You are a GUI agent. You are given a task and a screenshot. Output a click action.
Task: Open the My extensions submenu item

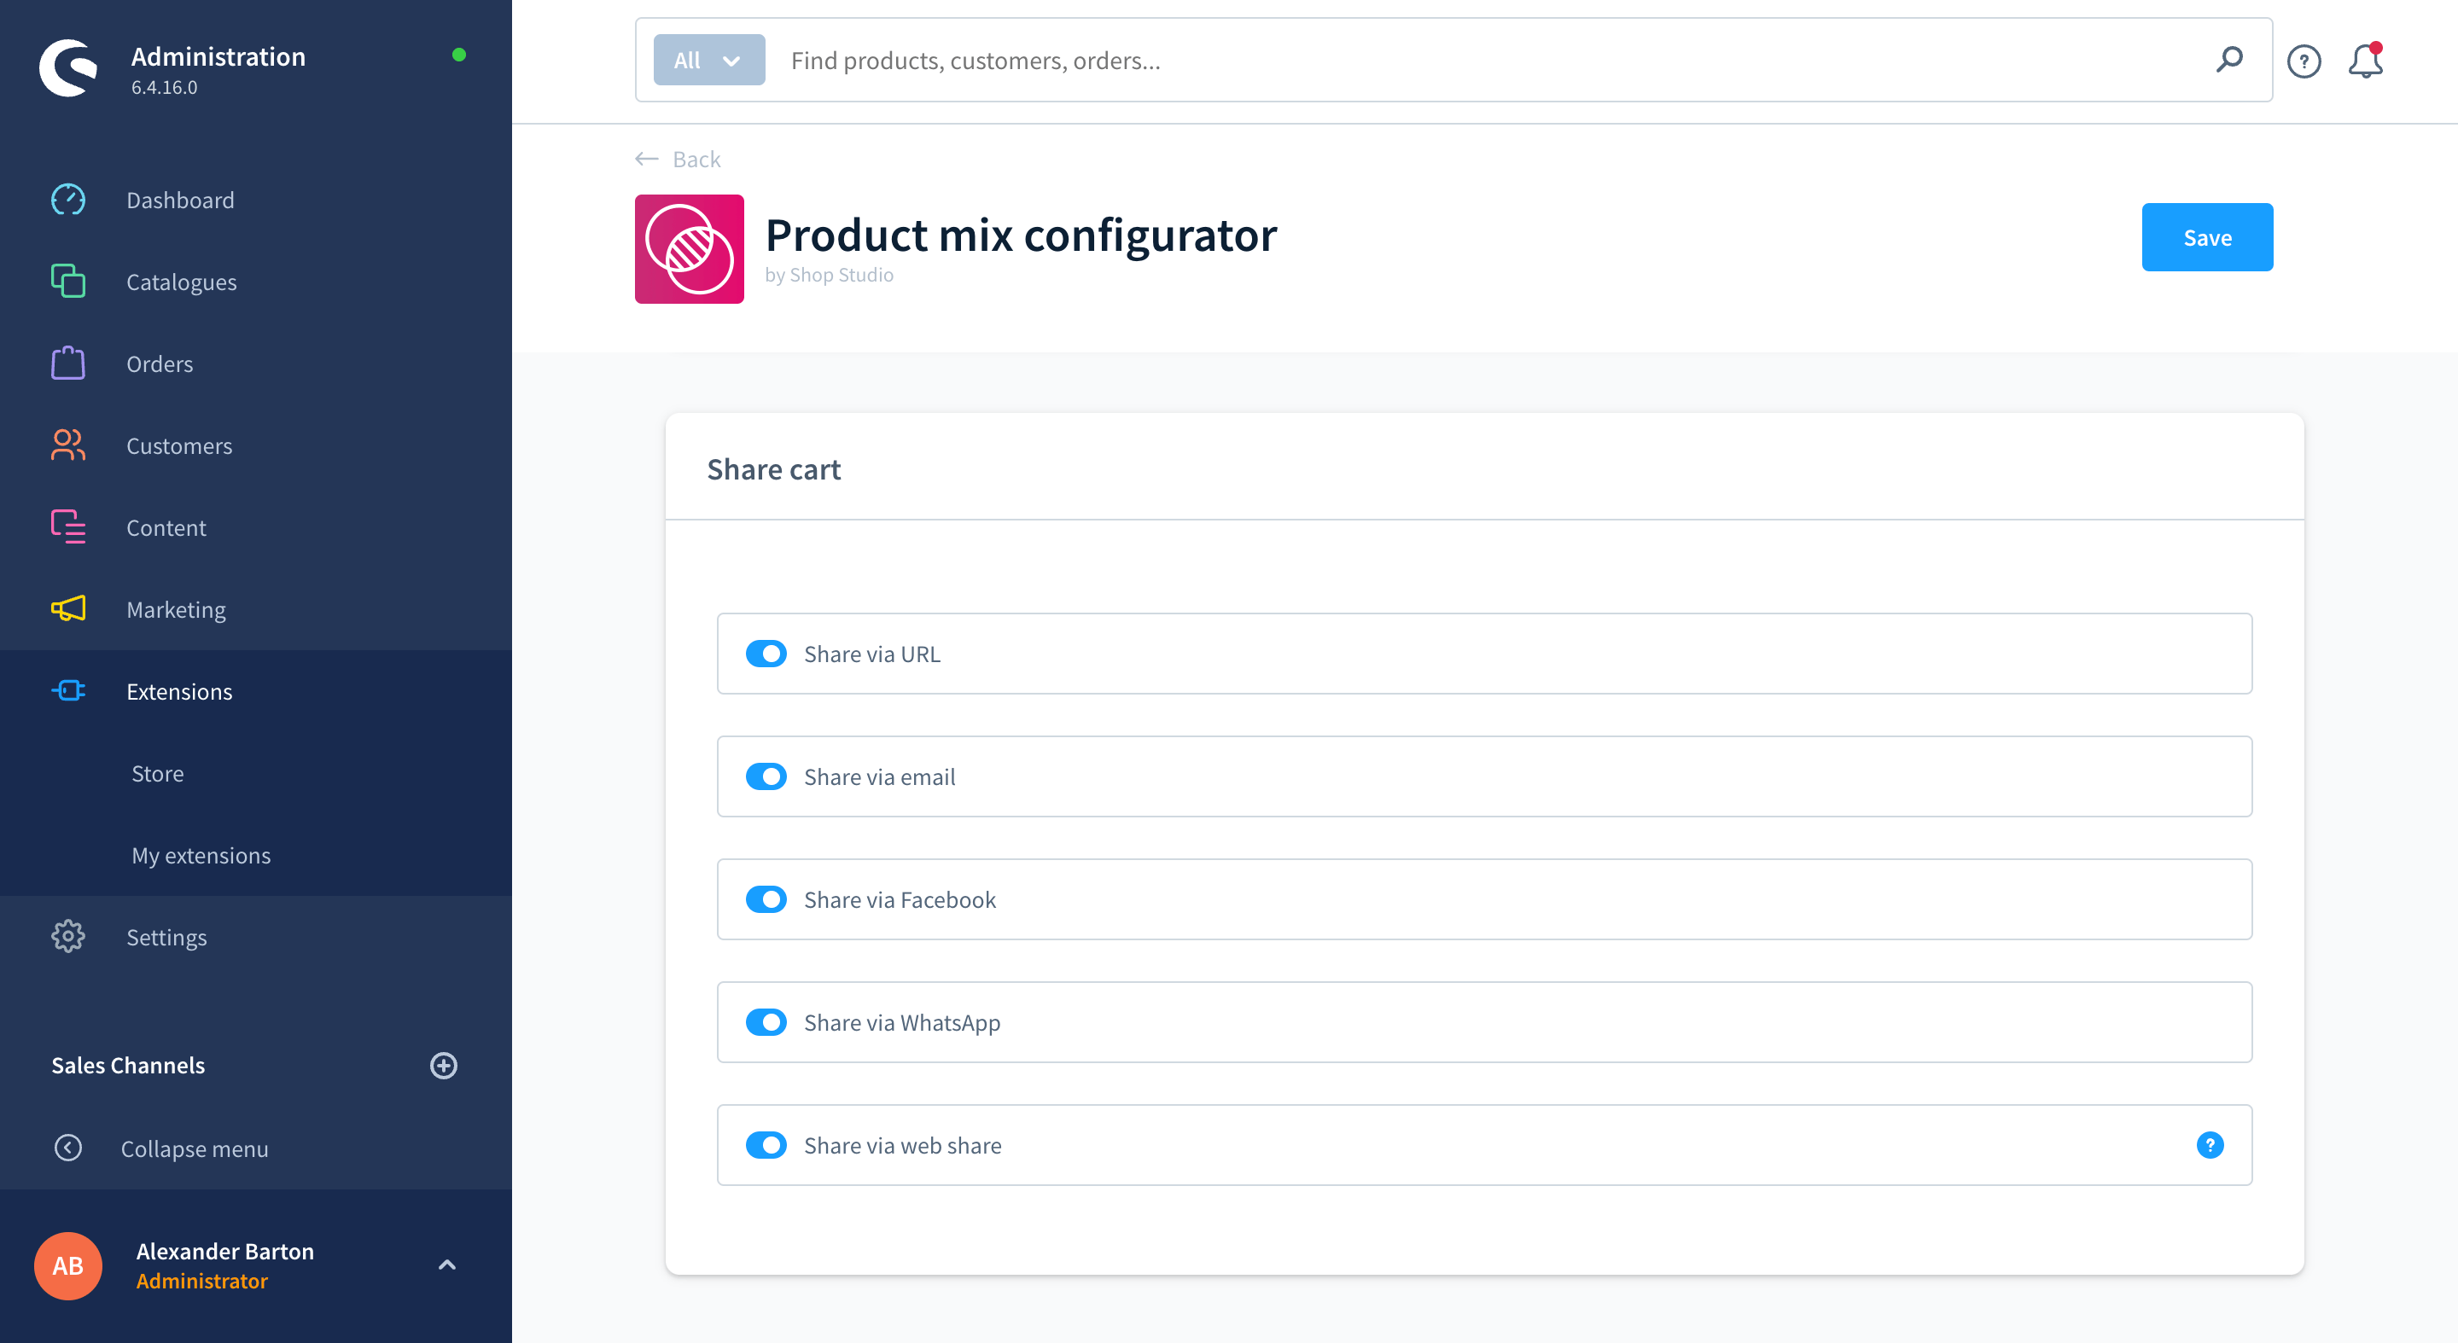click(201, 855)
